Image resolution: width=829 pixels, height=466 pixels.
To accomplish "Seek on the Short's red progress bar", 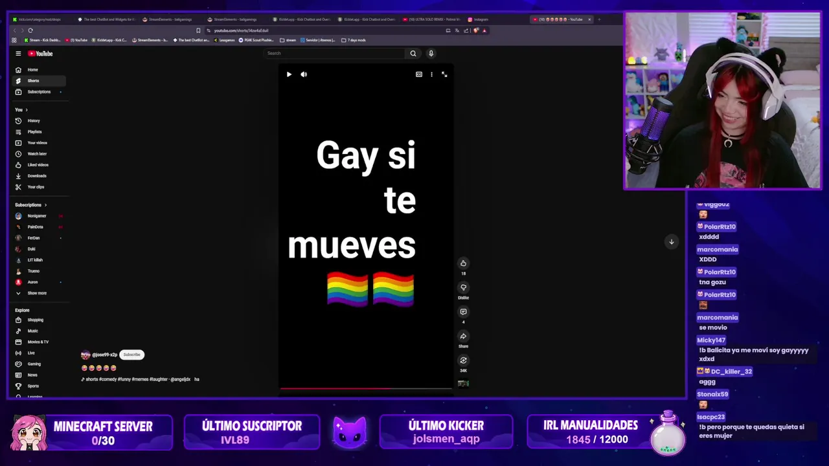I will tap(366, 389).
